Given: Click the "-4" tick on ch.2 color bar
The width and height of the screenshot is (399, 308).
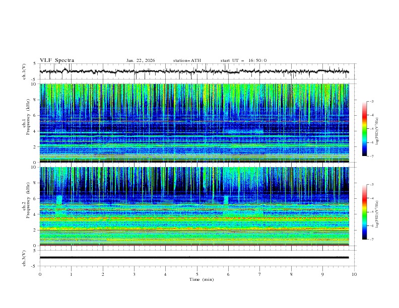Looking at the screenshot, I should [372, 198].
